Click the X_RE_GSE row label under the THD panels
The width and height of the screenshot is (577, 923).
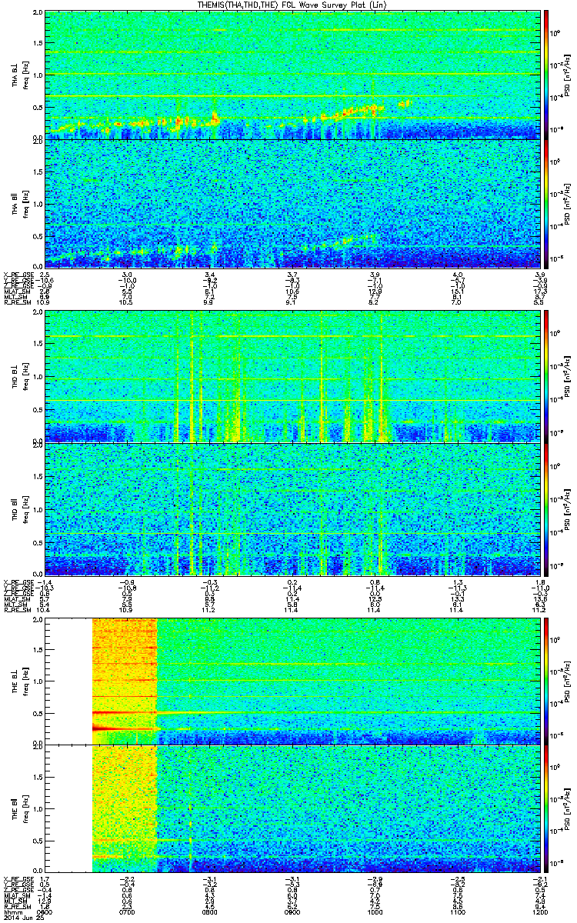pos(18,581)
